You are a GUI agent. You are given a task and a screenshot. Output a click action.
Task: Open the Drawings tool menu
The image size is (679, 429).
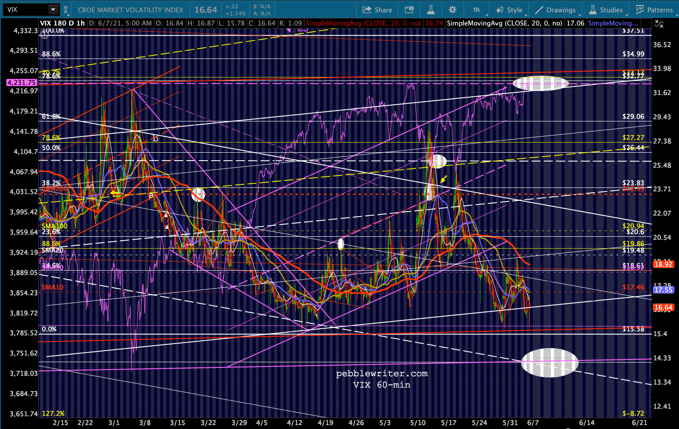[555, 10]
